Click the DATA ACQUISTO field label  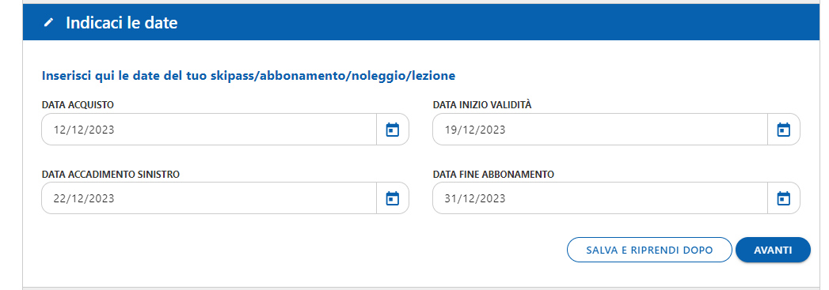(78, 104)
